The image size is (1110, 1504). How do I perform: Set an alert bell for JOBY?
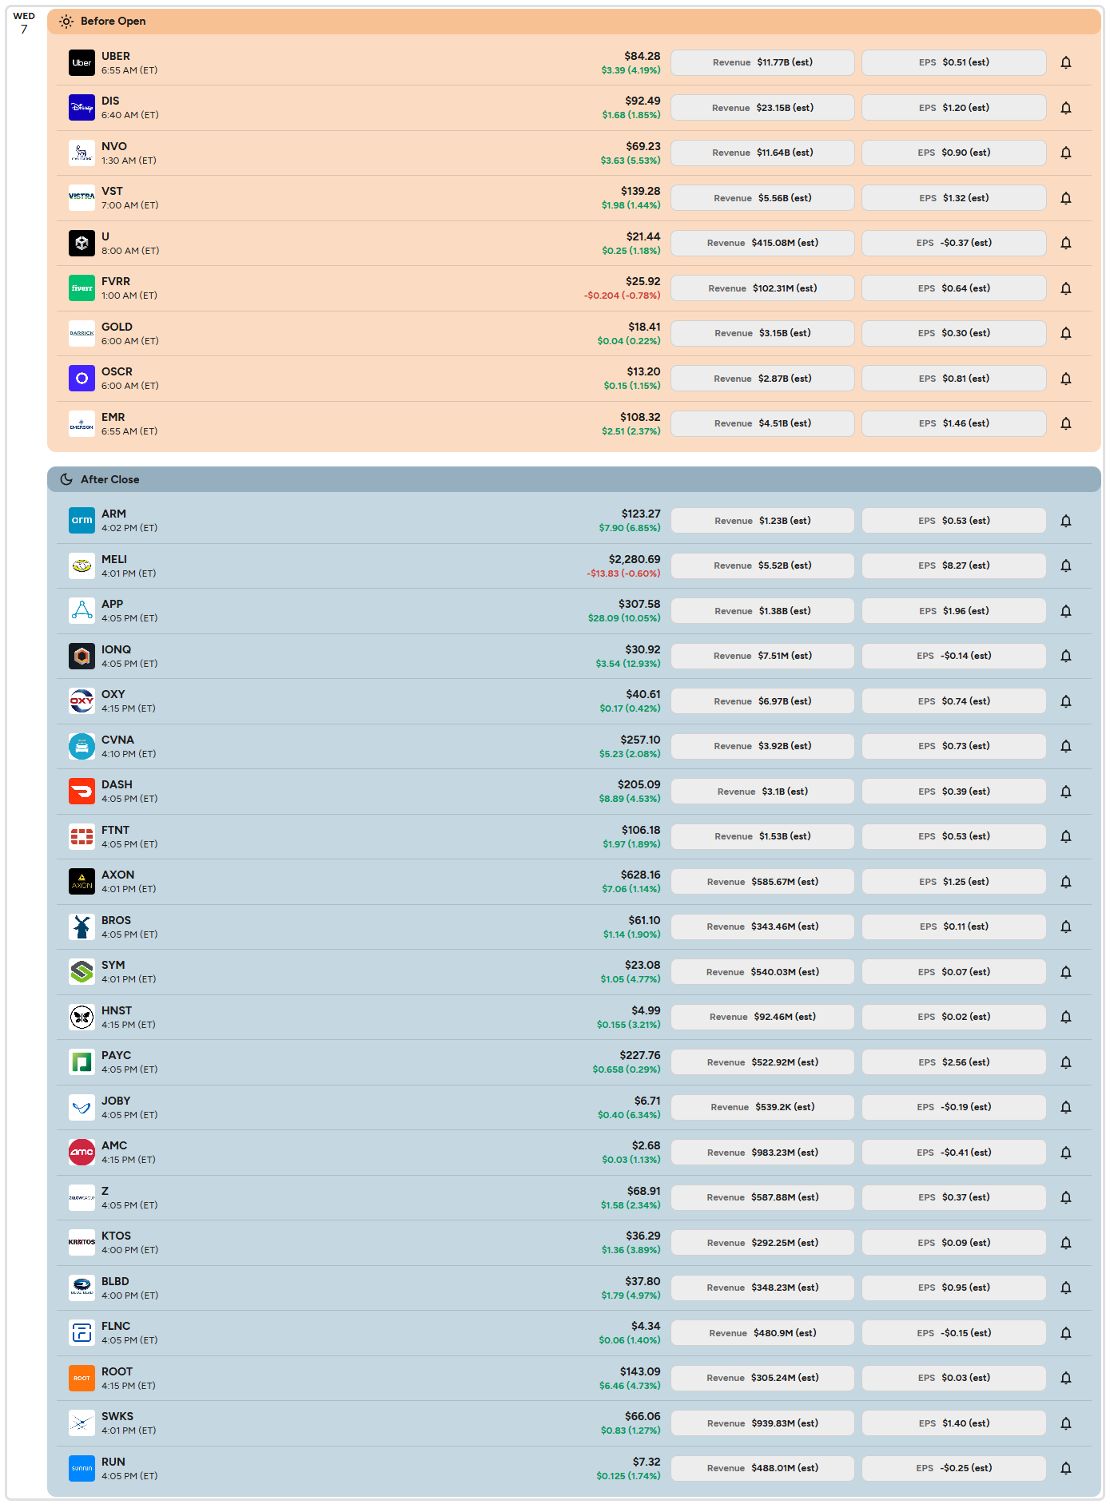click(1065, 1107)
